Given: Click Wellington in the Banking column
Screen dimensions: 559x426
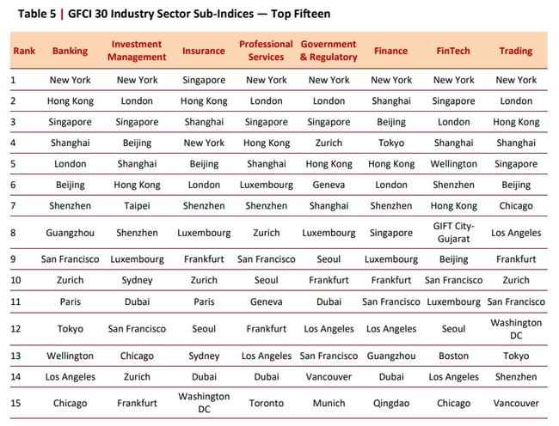Looking at the screenshot, I should (70, 356).
